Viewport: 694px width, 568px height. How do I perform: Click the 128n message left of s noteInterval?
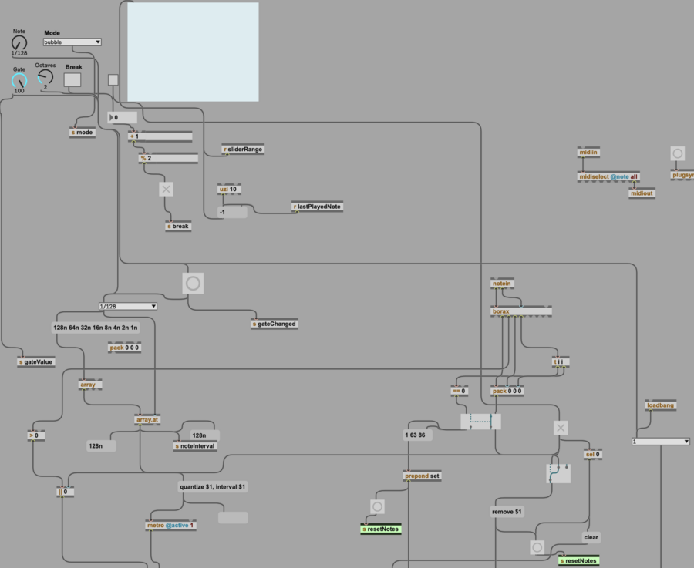(101, 446)
